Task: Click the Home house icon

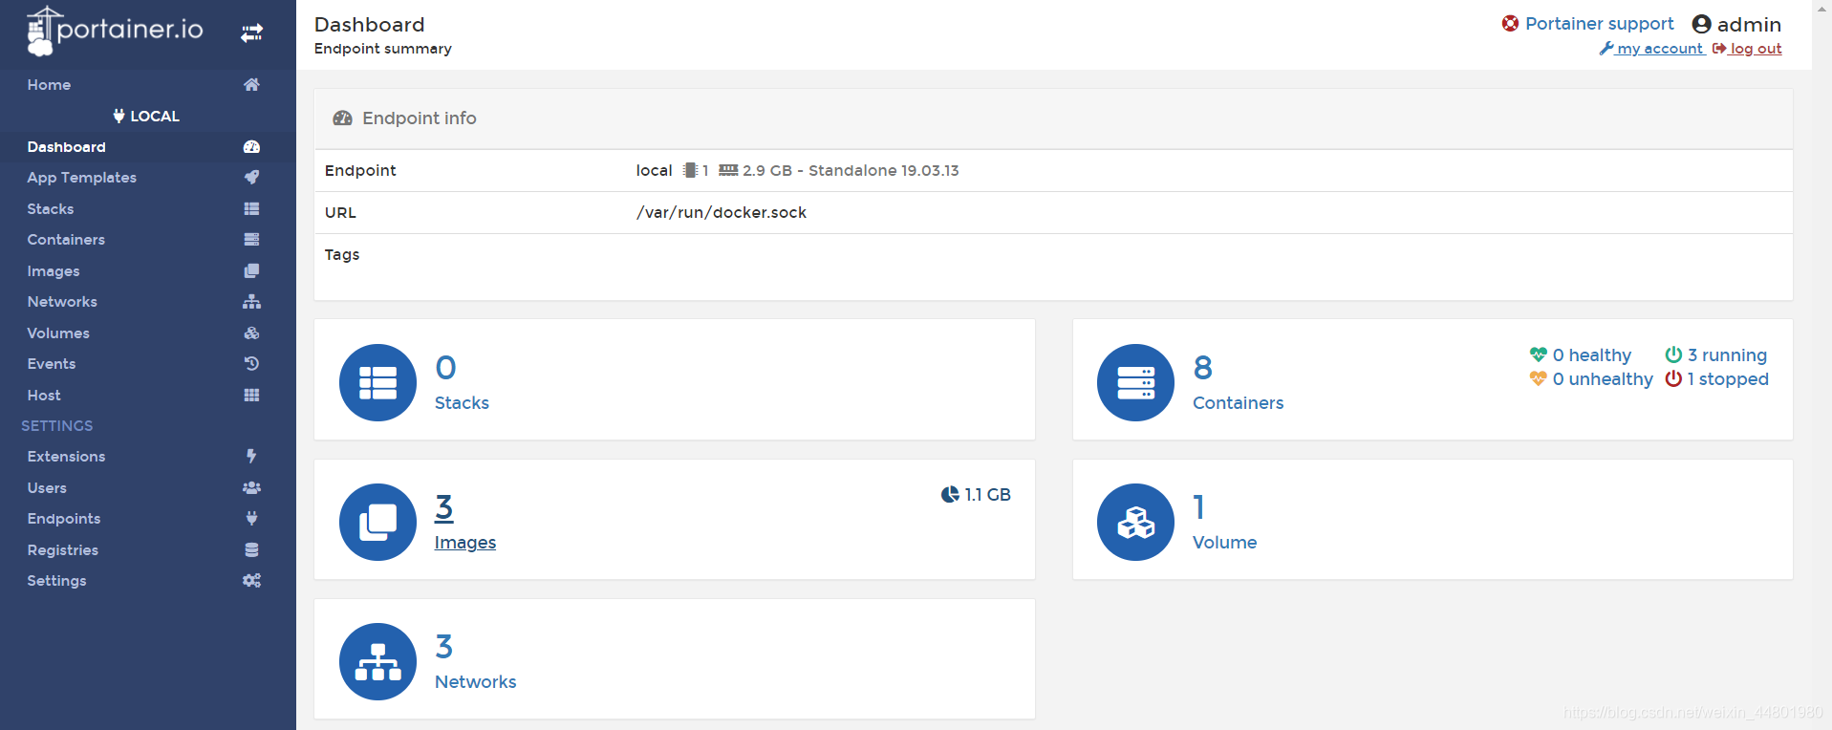Action: tap(251, 84)
